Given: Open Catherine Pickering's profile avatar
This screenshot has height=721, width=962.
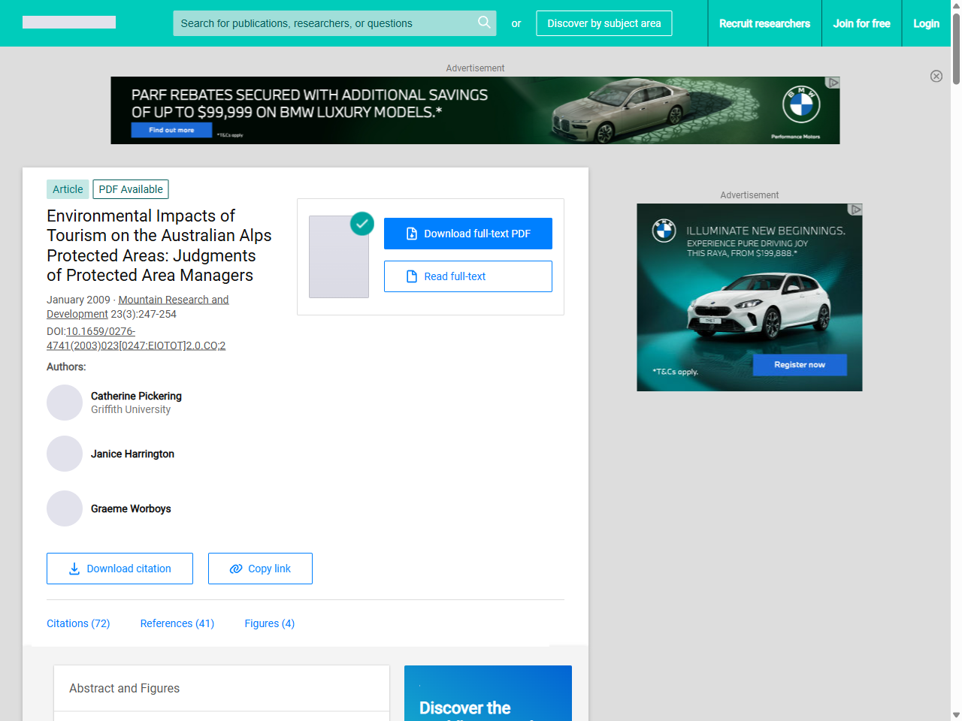Looking at the screenshot, I should [65, 403].
